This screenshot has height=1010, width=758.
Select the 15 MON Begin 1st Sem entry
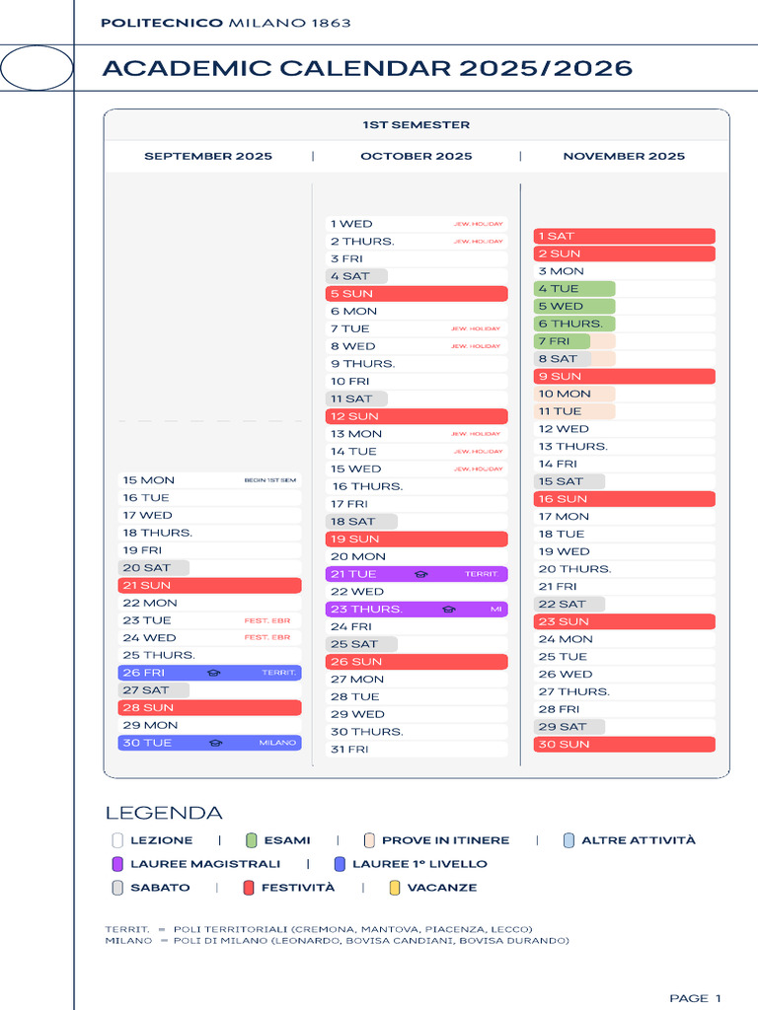[209, 480]
